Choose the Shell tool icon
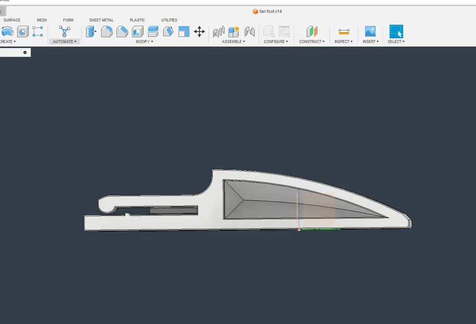 point(138,32)
